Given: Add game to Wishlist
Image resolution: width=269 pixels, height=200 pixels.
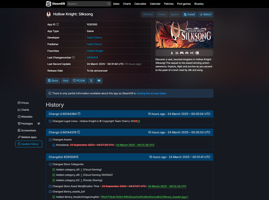Looking at the screenshot, I should pyautogui.click(x=148, y=15).
